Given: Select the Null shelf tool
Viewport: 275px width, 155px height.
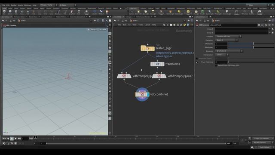Looking at the screenshot, I should point(34,12).
